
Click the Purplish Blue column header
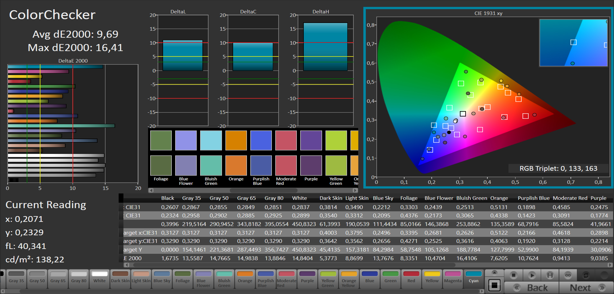[533, 198]
